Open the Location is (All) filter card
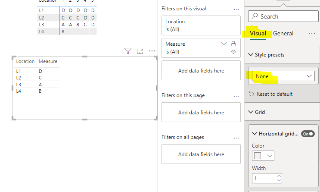Viewport: 320px width, 192px height. (x=201, y=25)
